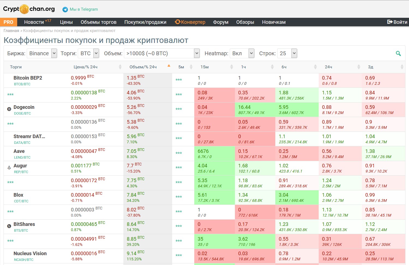Click the stars in Bitcoin BEP2 5м cell
The image size is (409, 265).
179,80
